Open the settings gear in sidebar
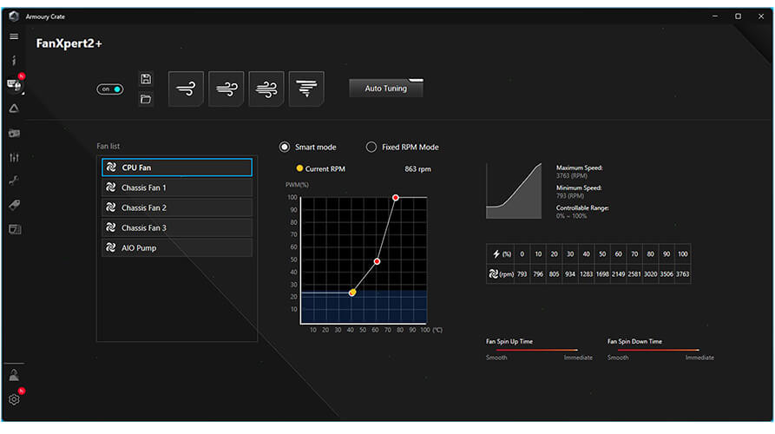The image size is (775, 434). click(x=14, y=399)
